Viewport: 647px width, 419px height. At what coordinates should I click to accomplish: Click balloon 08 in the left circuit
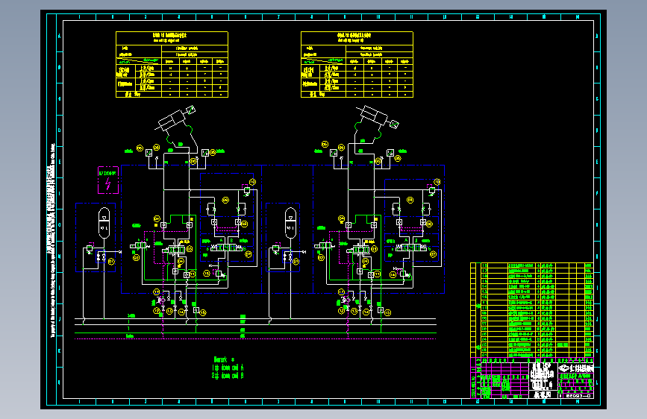pos(244,224)
